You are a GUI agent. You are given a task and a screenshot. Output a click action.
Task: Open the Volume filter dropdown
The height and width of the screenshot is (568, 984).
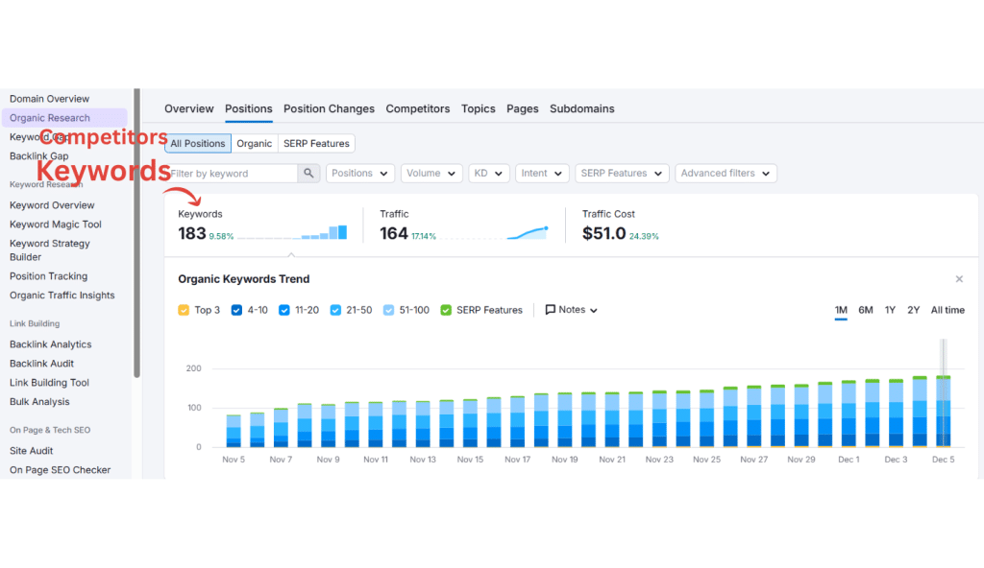pos(430,173)
